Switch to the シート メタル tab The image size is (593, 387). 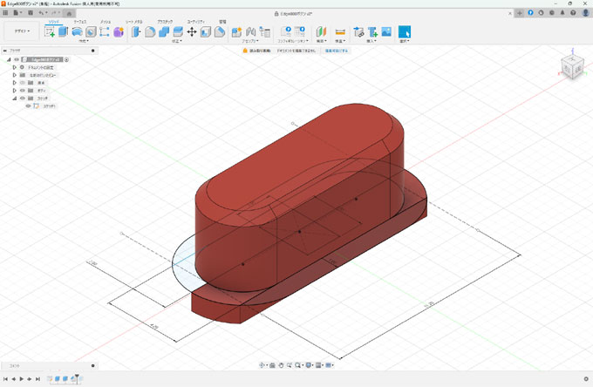pos(134,20)
